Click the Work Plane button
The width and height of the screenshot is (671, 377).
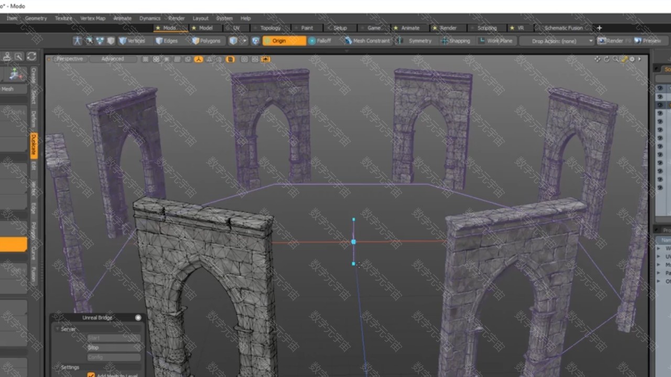[495, 41]
